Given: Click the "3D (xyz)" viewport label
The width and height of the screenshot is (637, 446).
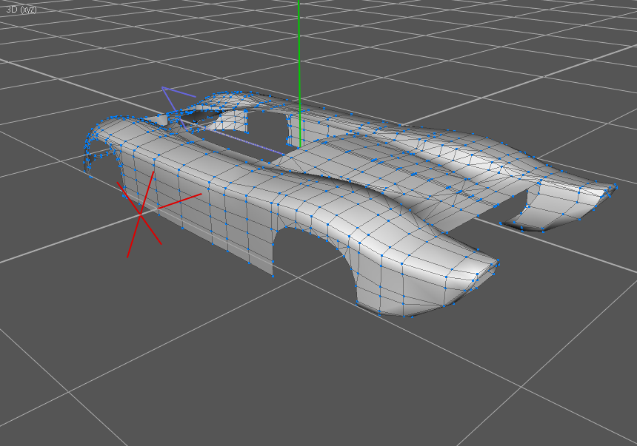Looking at the screenshot, I should click(21, 10).
